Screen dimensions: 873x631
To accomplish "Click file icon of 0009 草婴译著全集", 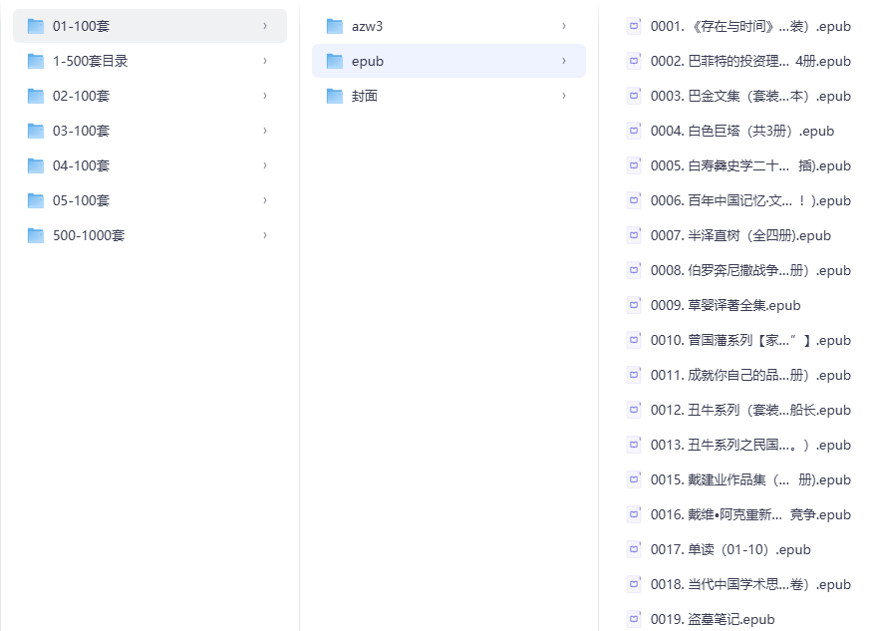I will click(634, 305).
